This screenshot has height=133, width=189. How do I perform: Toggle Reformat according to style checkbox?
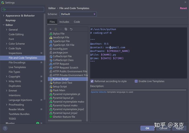[92, 81]
